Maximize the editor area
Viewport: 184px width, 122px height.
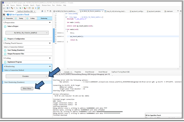coord(180,11)
